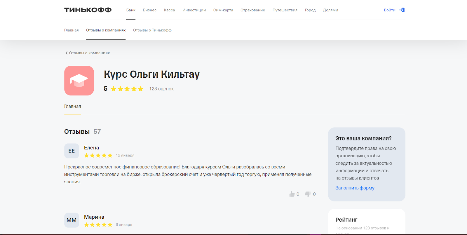
Task: Go back via Отзывы о компаниях breadcrumb
Action: [x=89, y=53]
